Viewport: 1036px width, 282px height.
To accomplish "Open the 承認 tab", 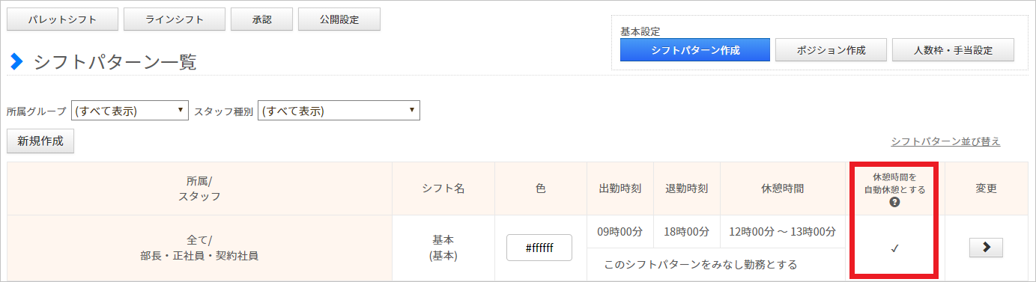I will (261, 19).
